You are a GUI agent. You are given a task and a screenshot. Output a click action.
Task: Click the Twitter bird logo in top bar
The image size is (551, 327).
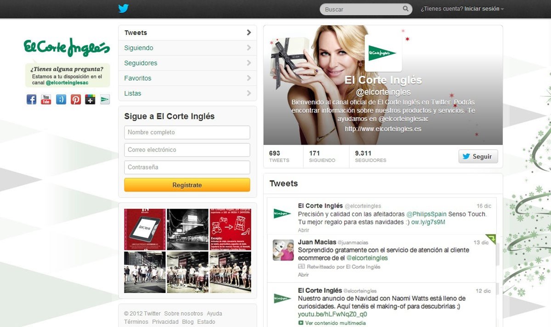tap(123, 8)
